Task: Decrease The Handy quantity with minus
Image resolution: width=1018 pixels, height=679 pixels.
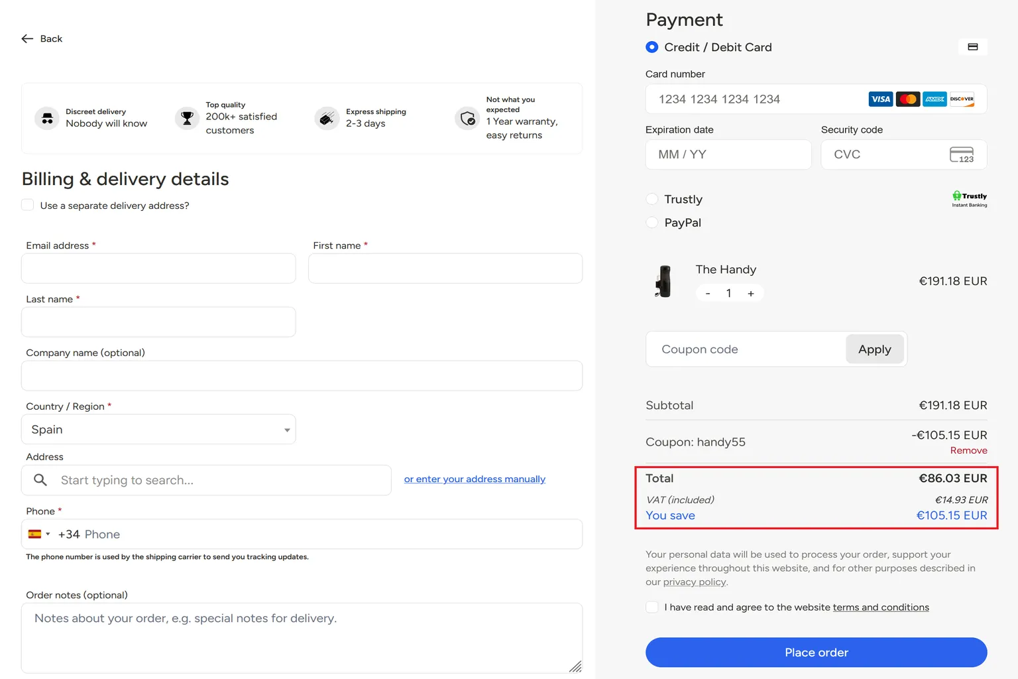Action: pyautogui.click(x=708, y=293)
